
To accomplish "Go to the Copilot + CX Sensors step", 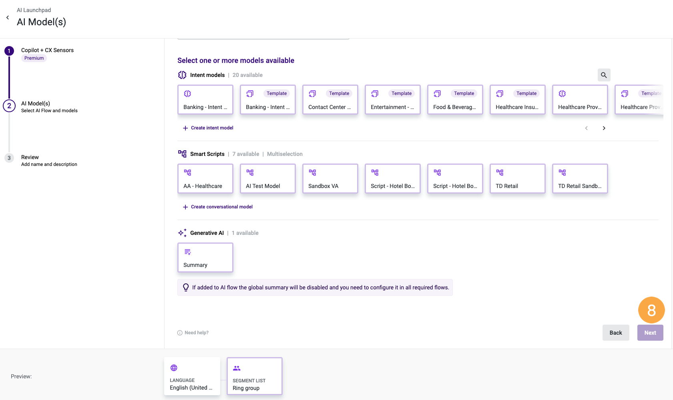I will tap(9, 51).
